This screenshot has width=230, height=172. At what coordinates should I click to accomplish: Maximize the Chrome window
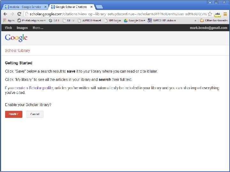tap(216, 2)
